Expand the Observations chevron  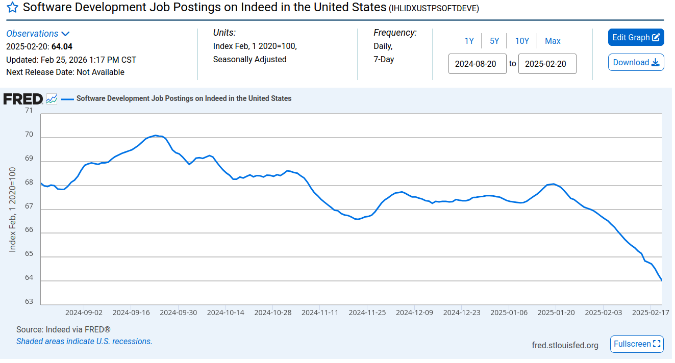[x=65, y=34]
